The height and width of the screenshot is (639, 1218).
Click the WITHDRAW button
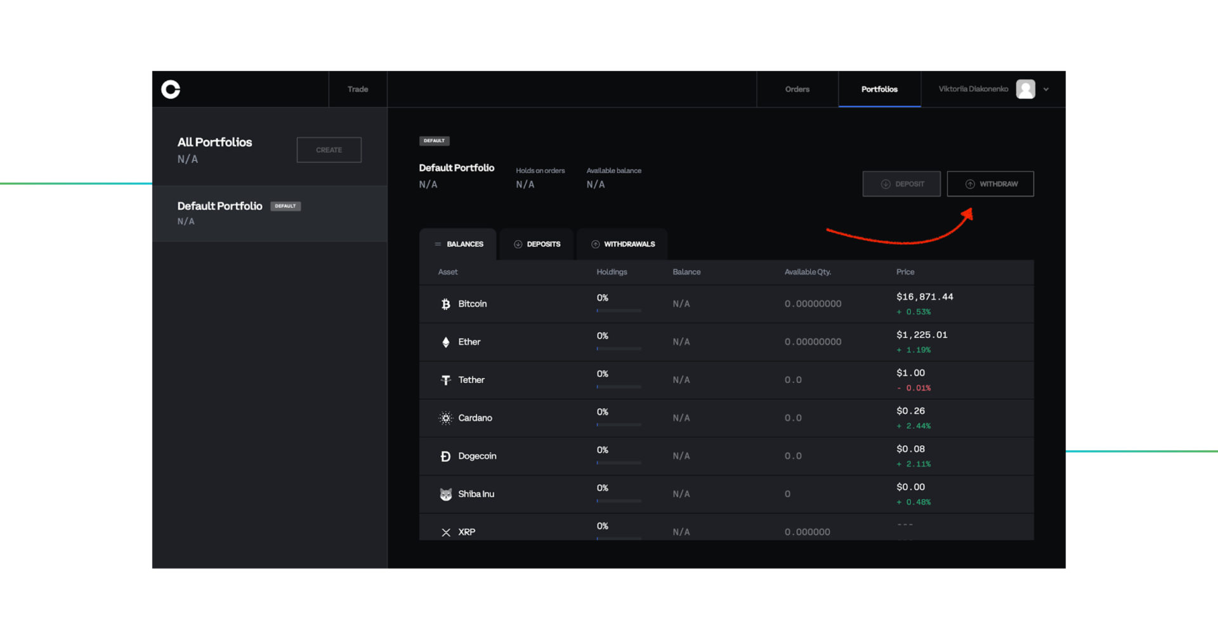pos(990,183)
